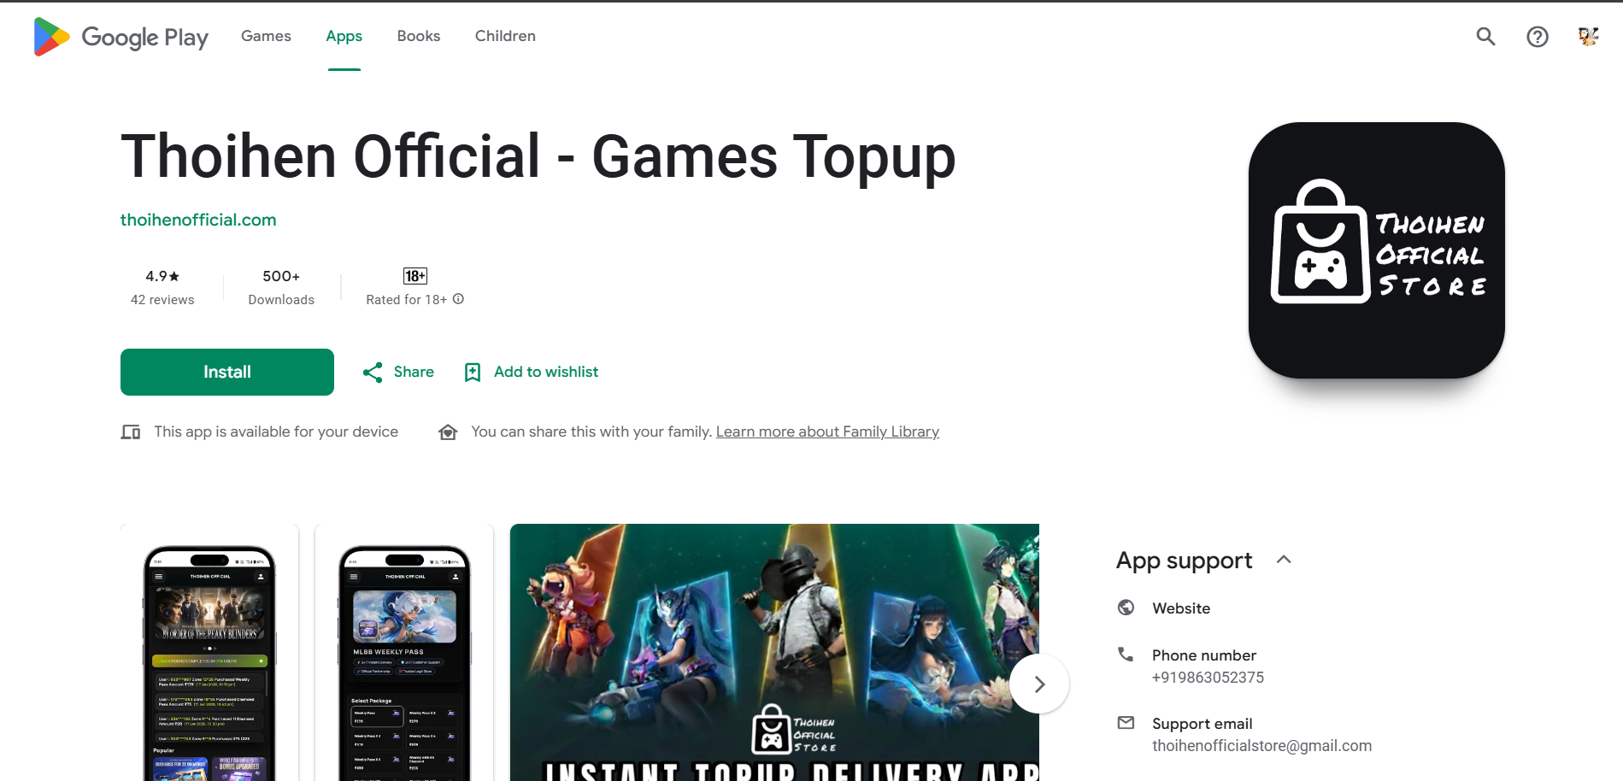Collapse the App support section
This screenshot has width=1623, height=781.
tap(1285, 559)
